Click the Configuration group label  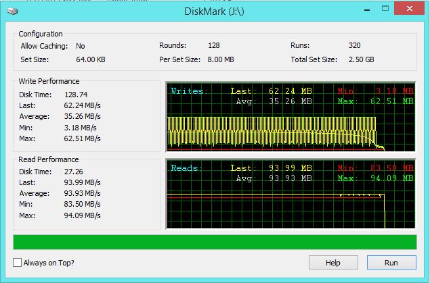tap(41, 34)
